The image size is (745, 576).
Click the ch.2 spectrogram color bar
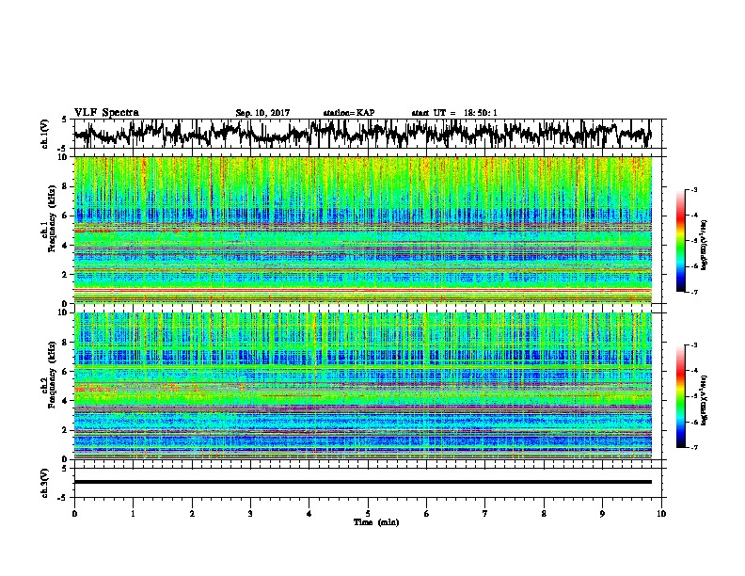680,396
